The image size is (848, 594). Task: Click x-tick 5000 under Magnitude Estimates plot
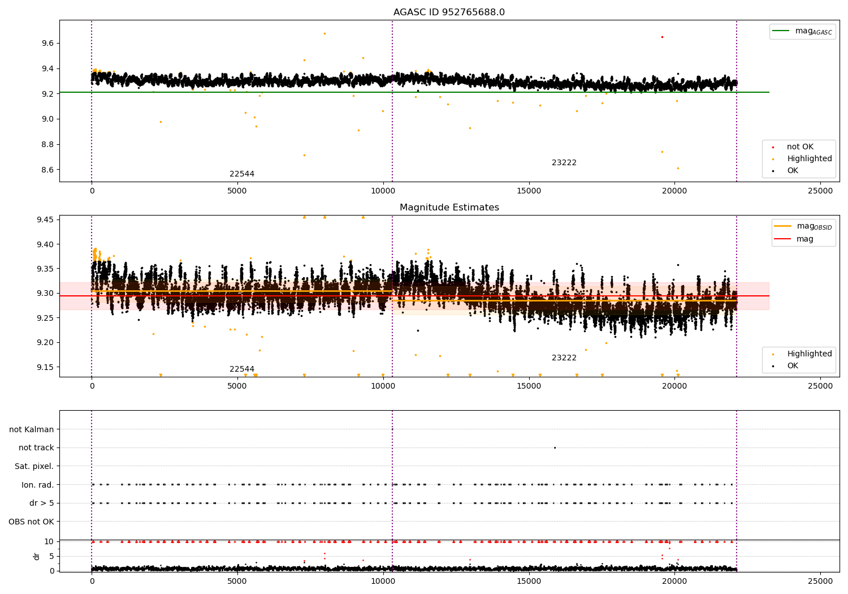(237, 386)
